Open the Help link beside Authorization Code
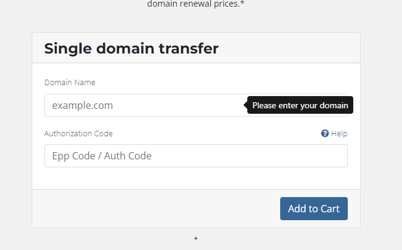Screen dimensions: 402x250 334,133
